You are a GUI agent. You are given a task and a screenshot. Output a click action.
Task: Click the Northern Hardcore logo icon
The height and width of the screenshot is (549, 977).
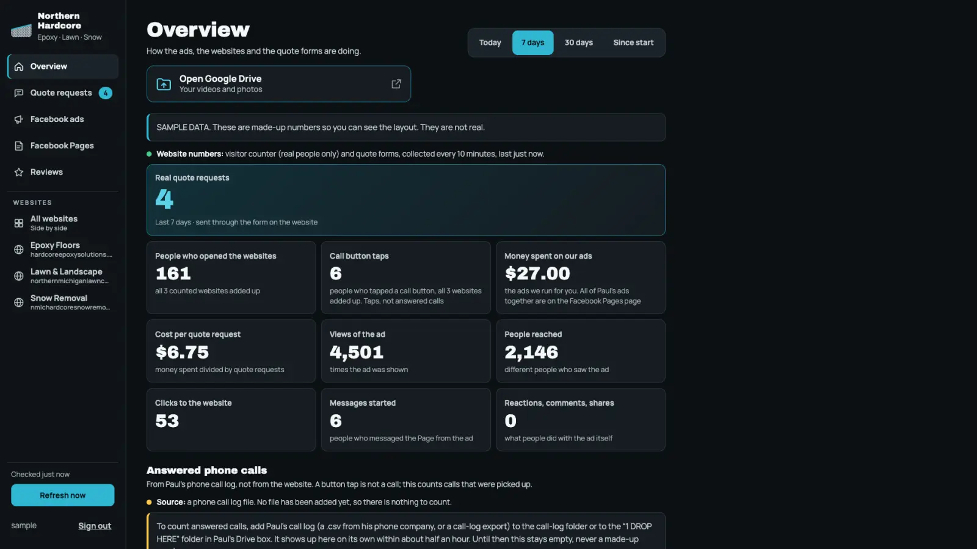coord(21,30)
